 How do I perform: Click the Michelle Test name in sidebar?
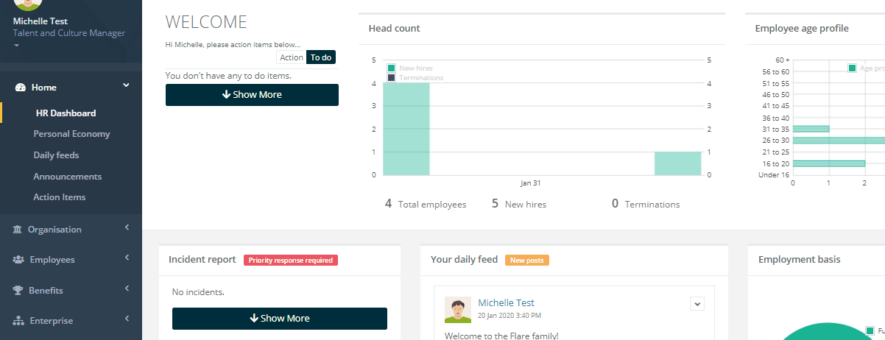point(40,21)
